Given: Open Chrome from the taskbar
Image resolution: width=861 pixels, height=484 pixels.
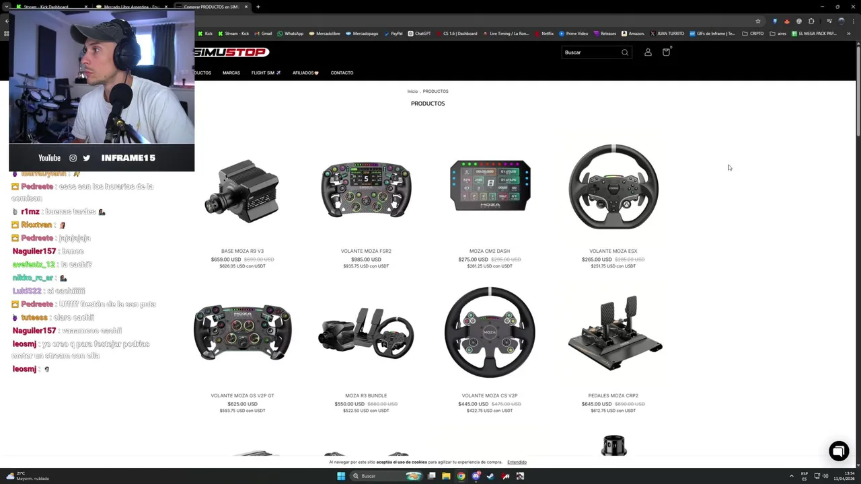Looking at the screenshot, I should (x=461, y=476).
